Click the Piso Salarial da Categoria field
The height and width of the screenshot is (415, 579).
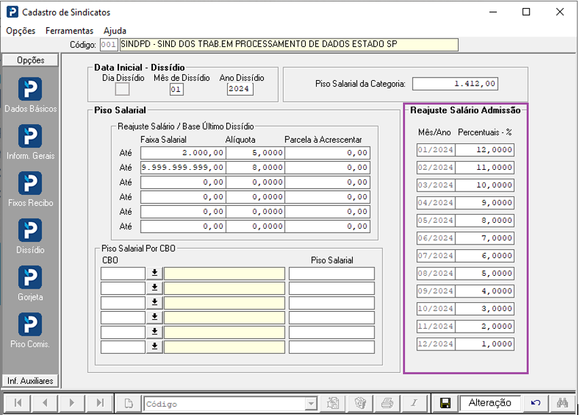click(x=455, y=84)
